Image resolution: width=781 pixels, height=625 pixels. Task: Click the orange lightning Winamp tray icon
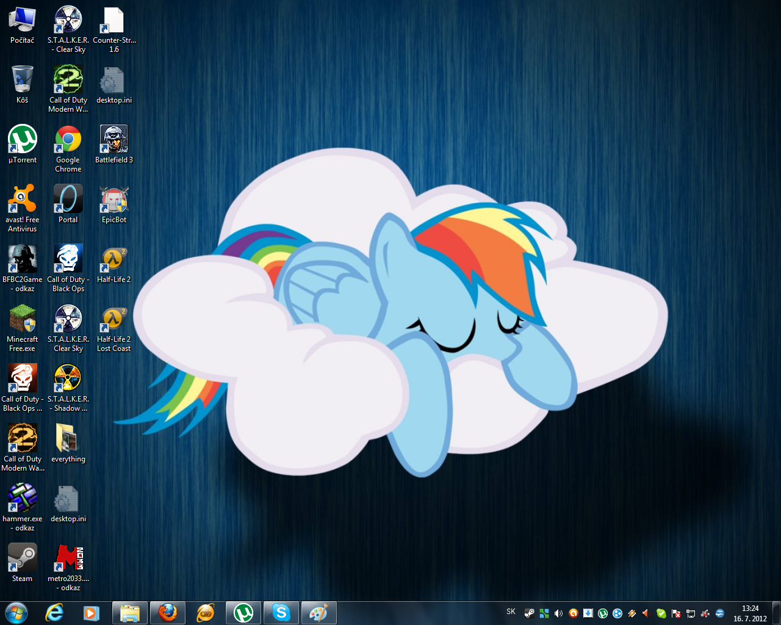click(x=632, y=613)
